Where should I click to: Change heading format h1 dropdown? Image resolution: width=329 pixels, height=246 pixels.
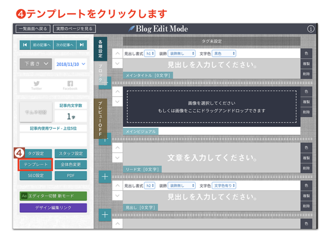coord(150,54)
